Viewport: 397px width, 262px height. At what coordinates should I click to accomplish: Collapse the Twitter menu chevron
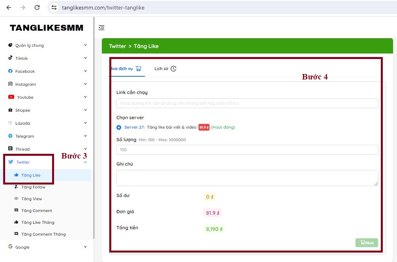pyautogui.click(x=85, y=162)
